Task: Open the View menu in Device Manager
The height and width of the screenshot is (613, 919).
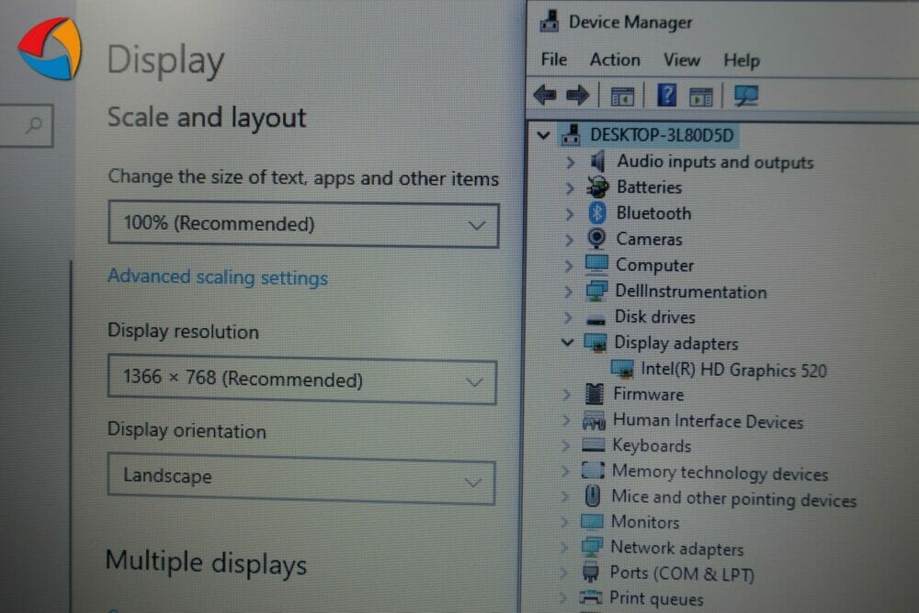Action: point(682,60)
